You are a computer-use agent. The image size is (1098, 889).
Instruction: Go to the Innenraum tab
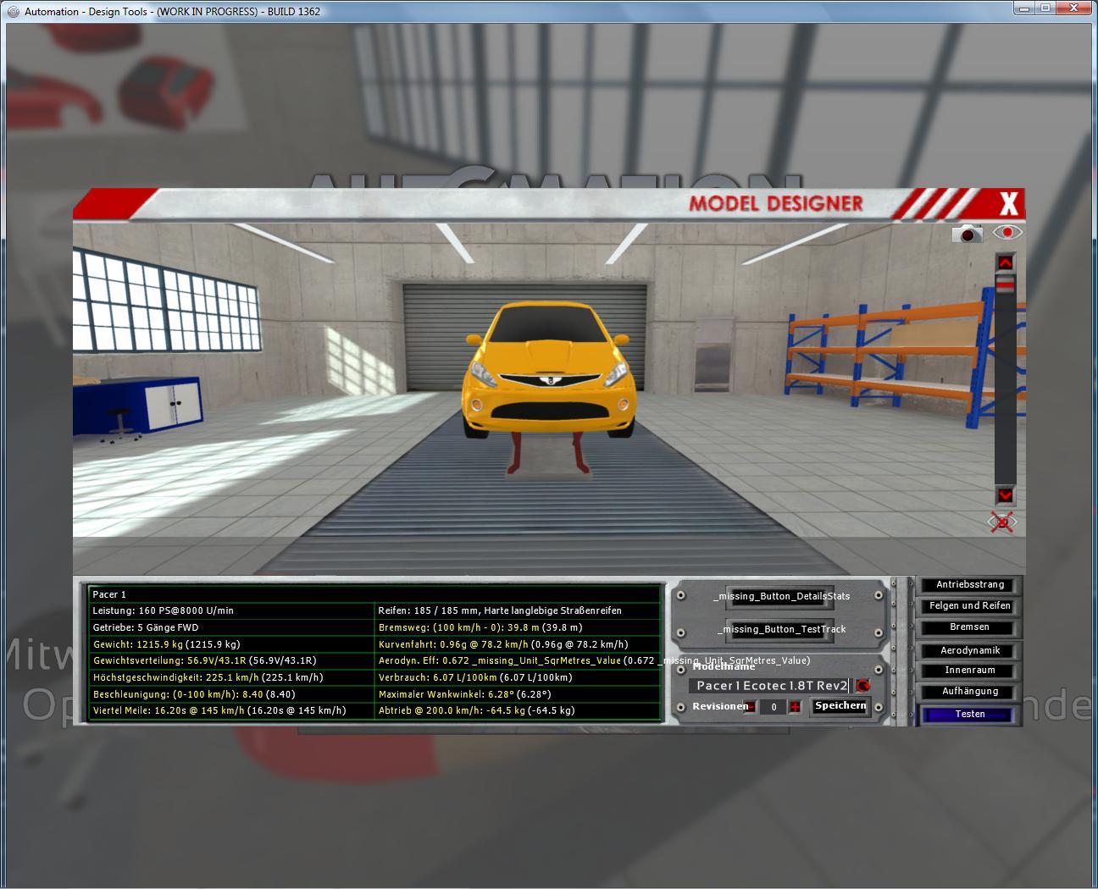pyautogui.click(x=969, y=671)
